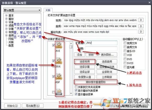The height and width of the screenshot is (110, 152).
Task: Click the 视频 extensions text field
Action: click(x=100, y=20)
